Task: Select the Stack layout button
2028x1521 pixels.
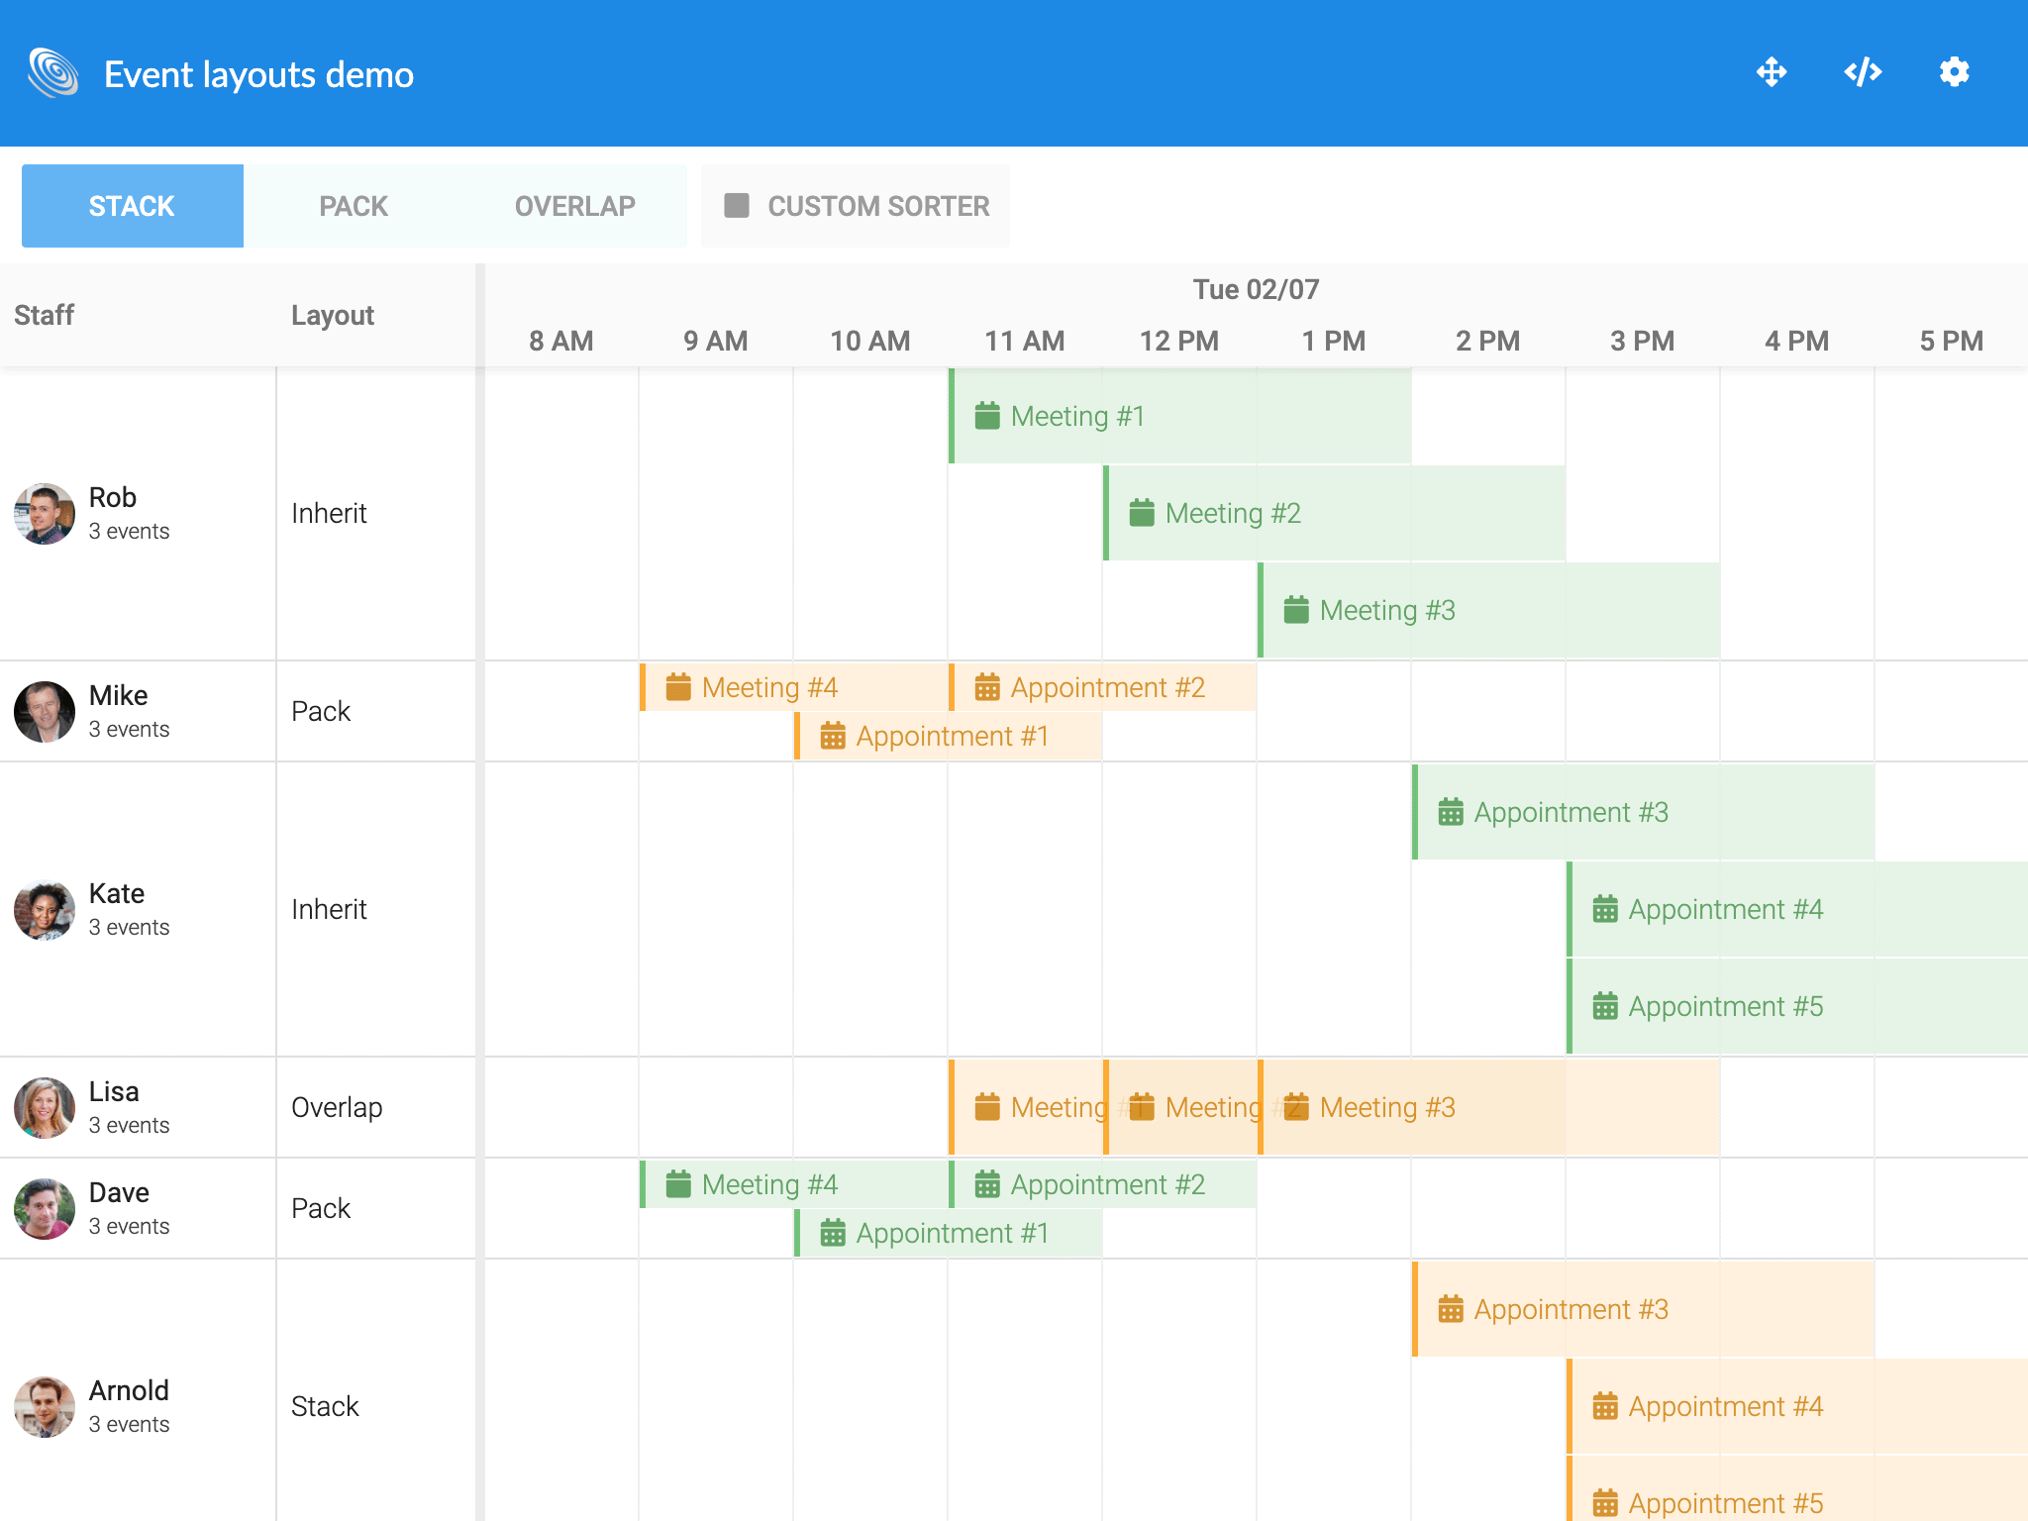Action: coord(132,206)
